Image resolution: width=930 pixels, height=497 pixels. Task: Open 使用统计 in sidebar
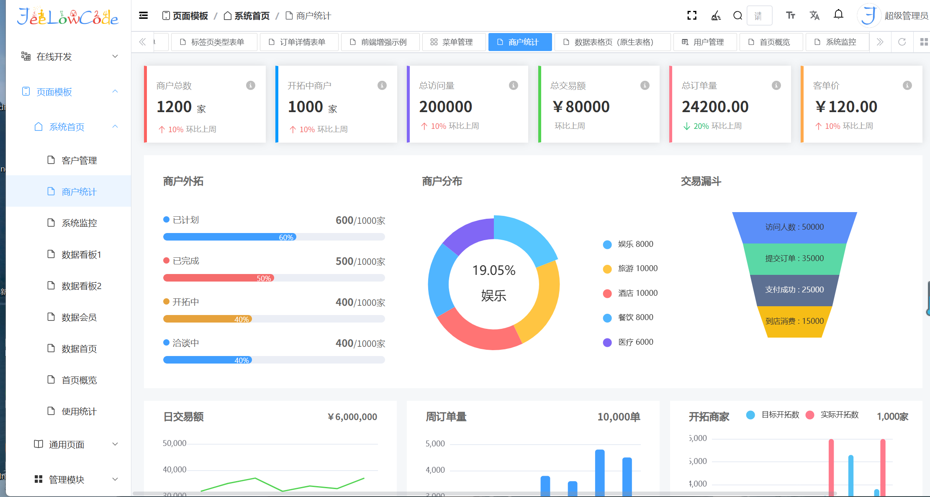click(x=69, y=411)
